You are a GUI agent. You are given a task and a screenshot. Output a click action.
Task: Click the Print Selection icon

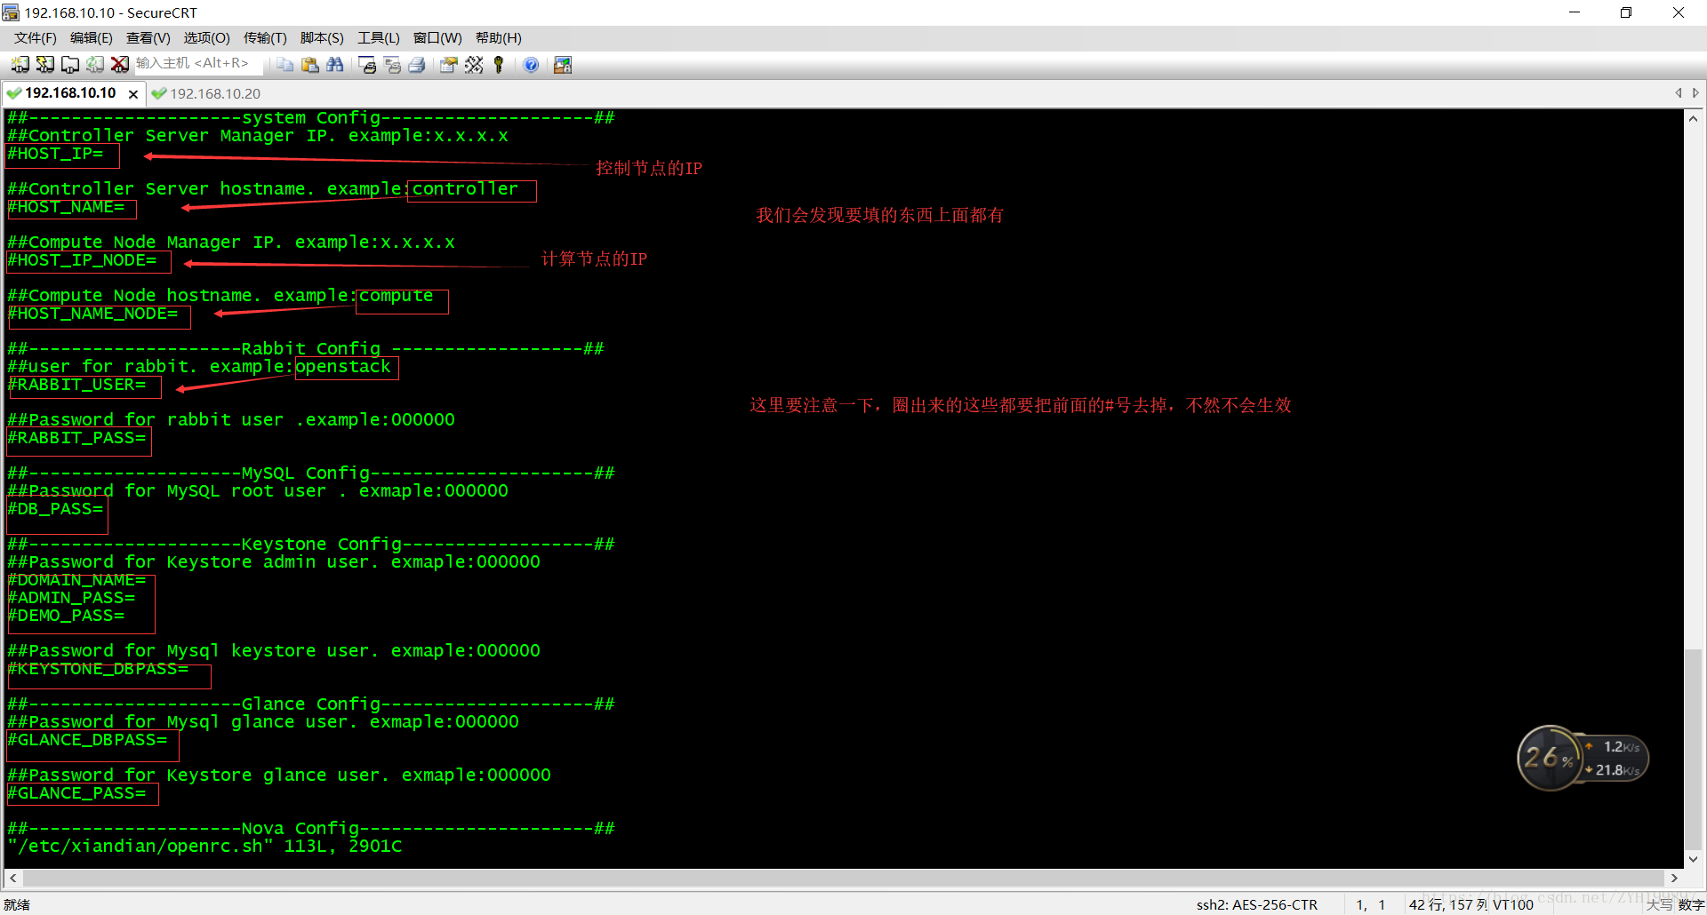(x=392, y=65)
